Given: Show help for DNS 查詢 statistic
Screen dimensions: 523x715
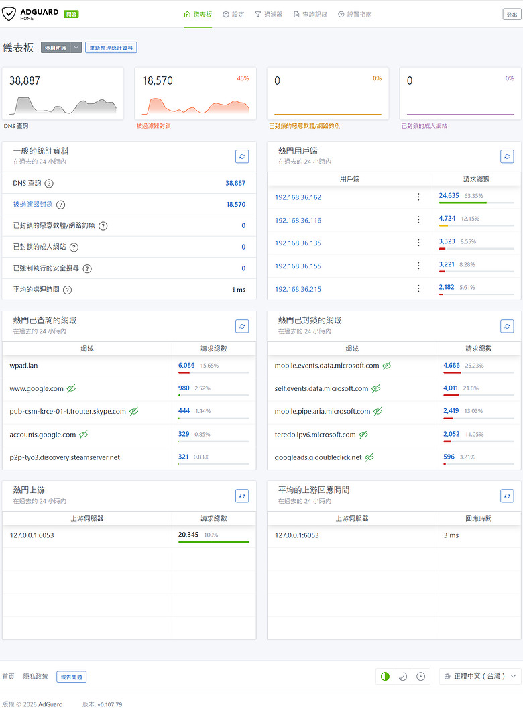Looking at the screenshot, I should 49,183.
